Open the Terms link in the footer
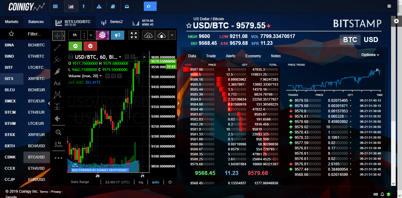The width and height of the screenshot is (402, 198). 44,192
